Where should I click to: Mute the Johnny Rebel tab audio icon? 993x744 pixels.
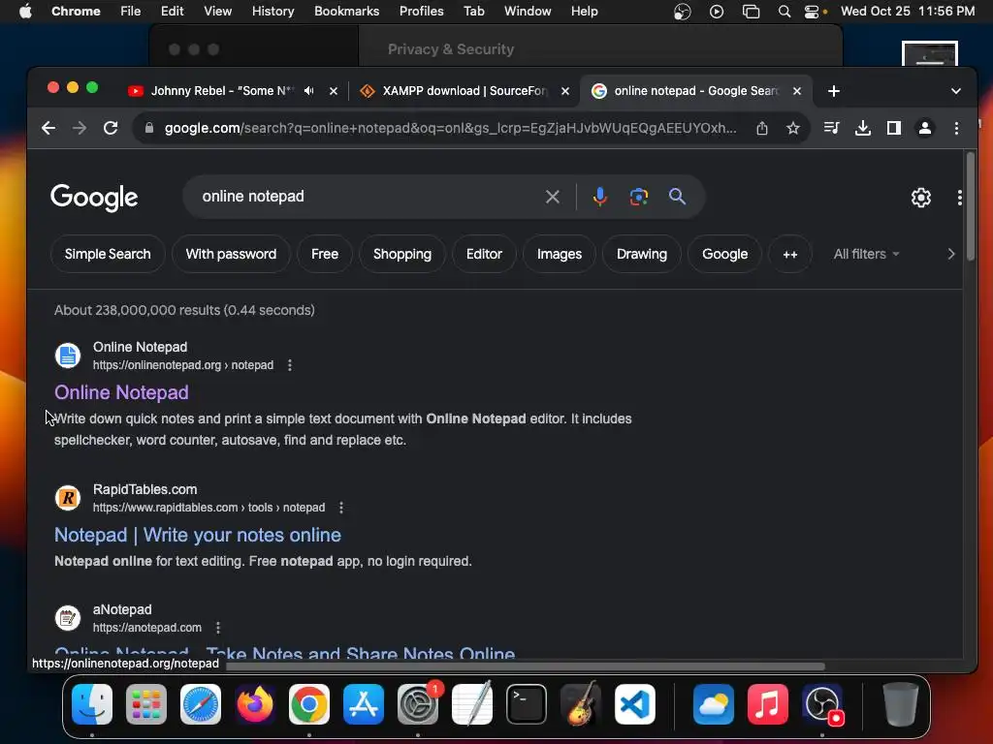[x=308, y=91]
